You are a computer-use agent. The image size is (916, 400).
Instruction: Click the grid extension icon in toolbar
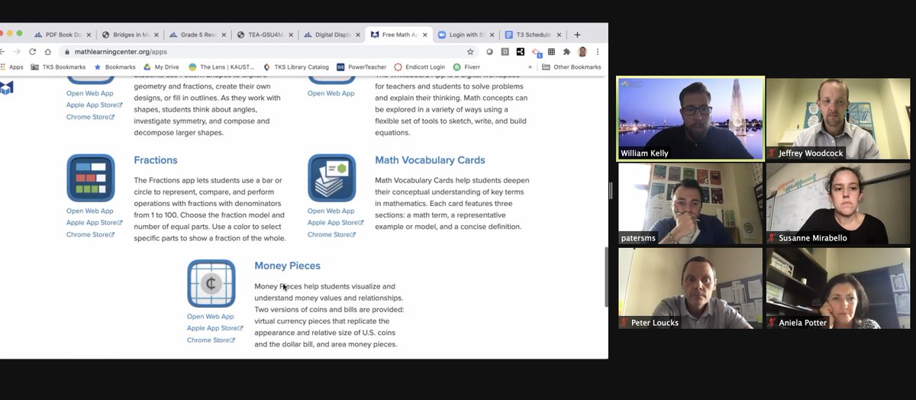[x=551, y=52]
